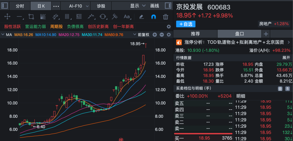The height and width of the screenshot is (141, 293).
Task: Select the trend channel drawing tool
Action: pos(55,17)
